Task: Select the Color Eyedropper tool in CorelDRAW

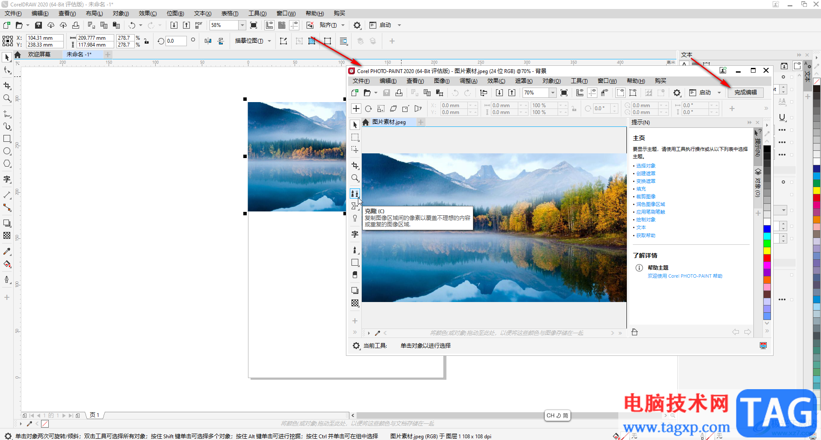Action: [7, 252]
